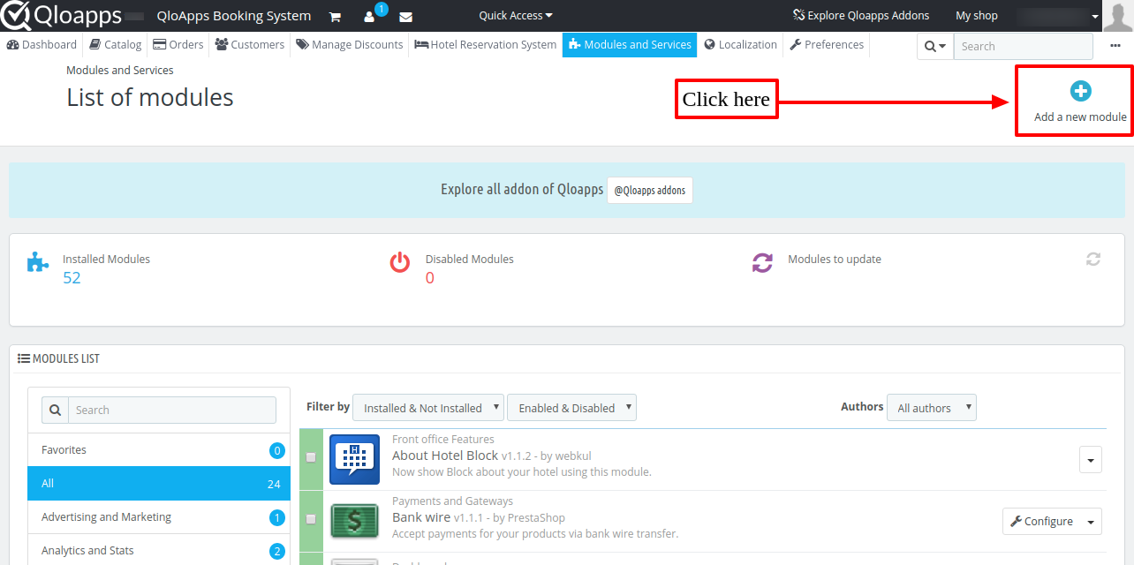
Task: Click the Add a new module label
Action: tap(1080, 117)
